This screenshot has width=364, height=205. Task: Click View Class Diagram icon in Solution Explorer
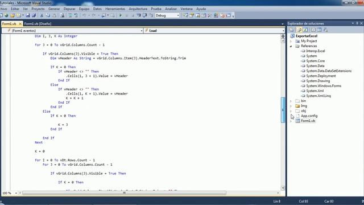(326, 30)
